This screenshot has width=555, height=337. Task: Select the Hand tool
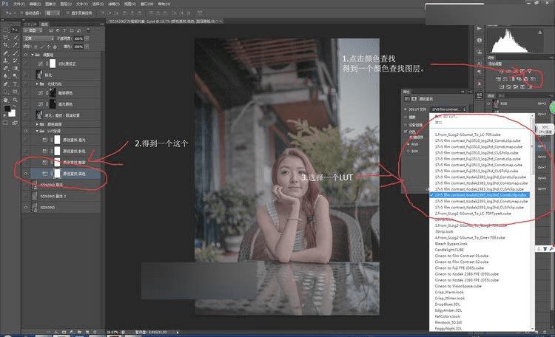coord(6,100)
